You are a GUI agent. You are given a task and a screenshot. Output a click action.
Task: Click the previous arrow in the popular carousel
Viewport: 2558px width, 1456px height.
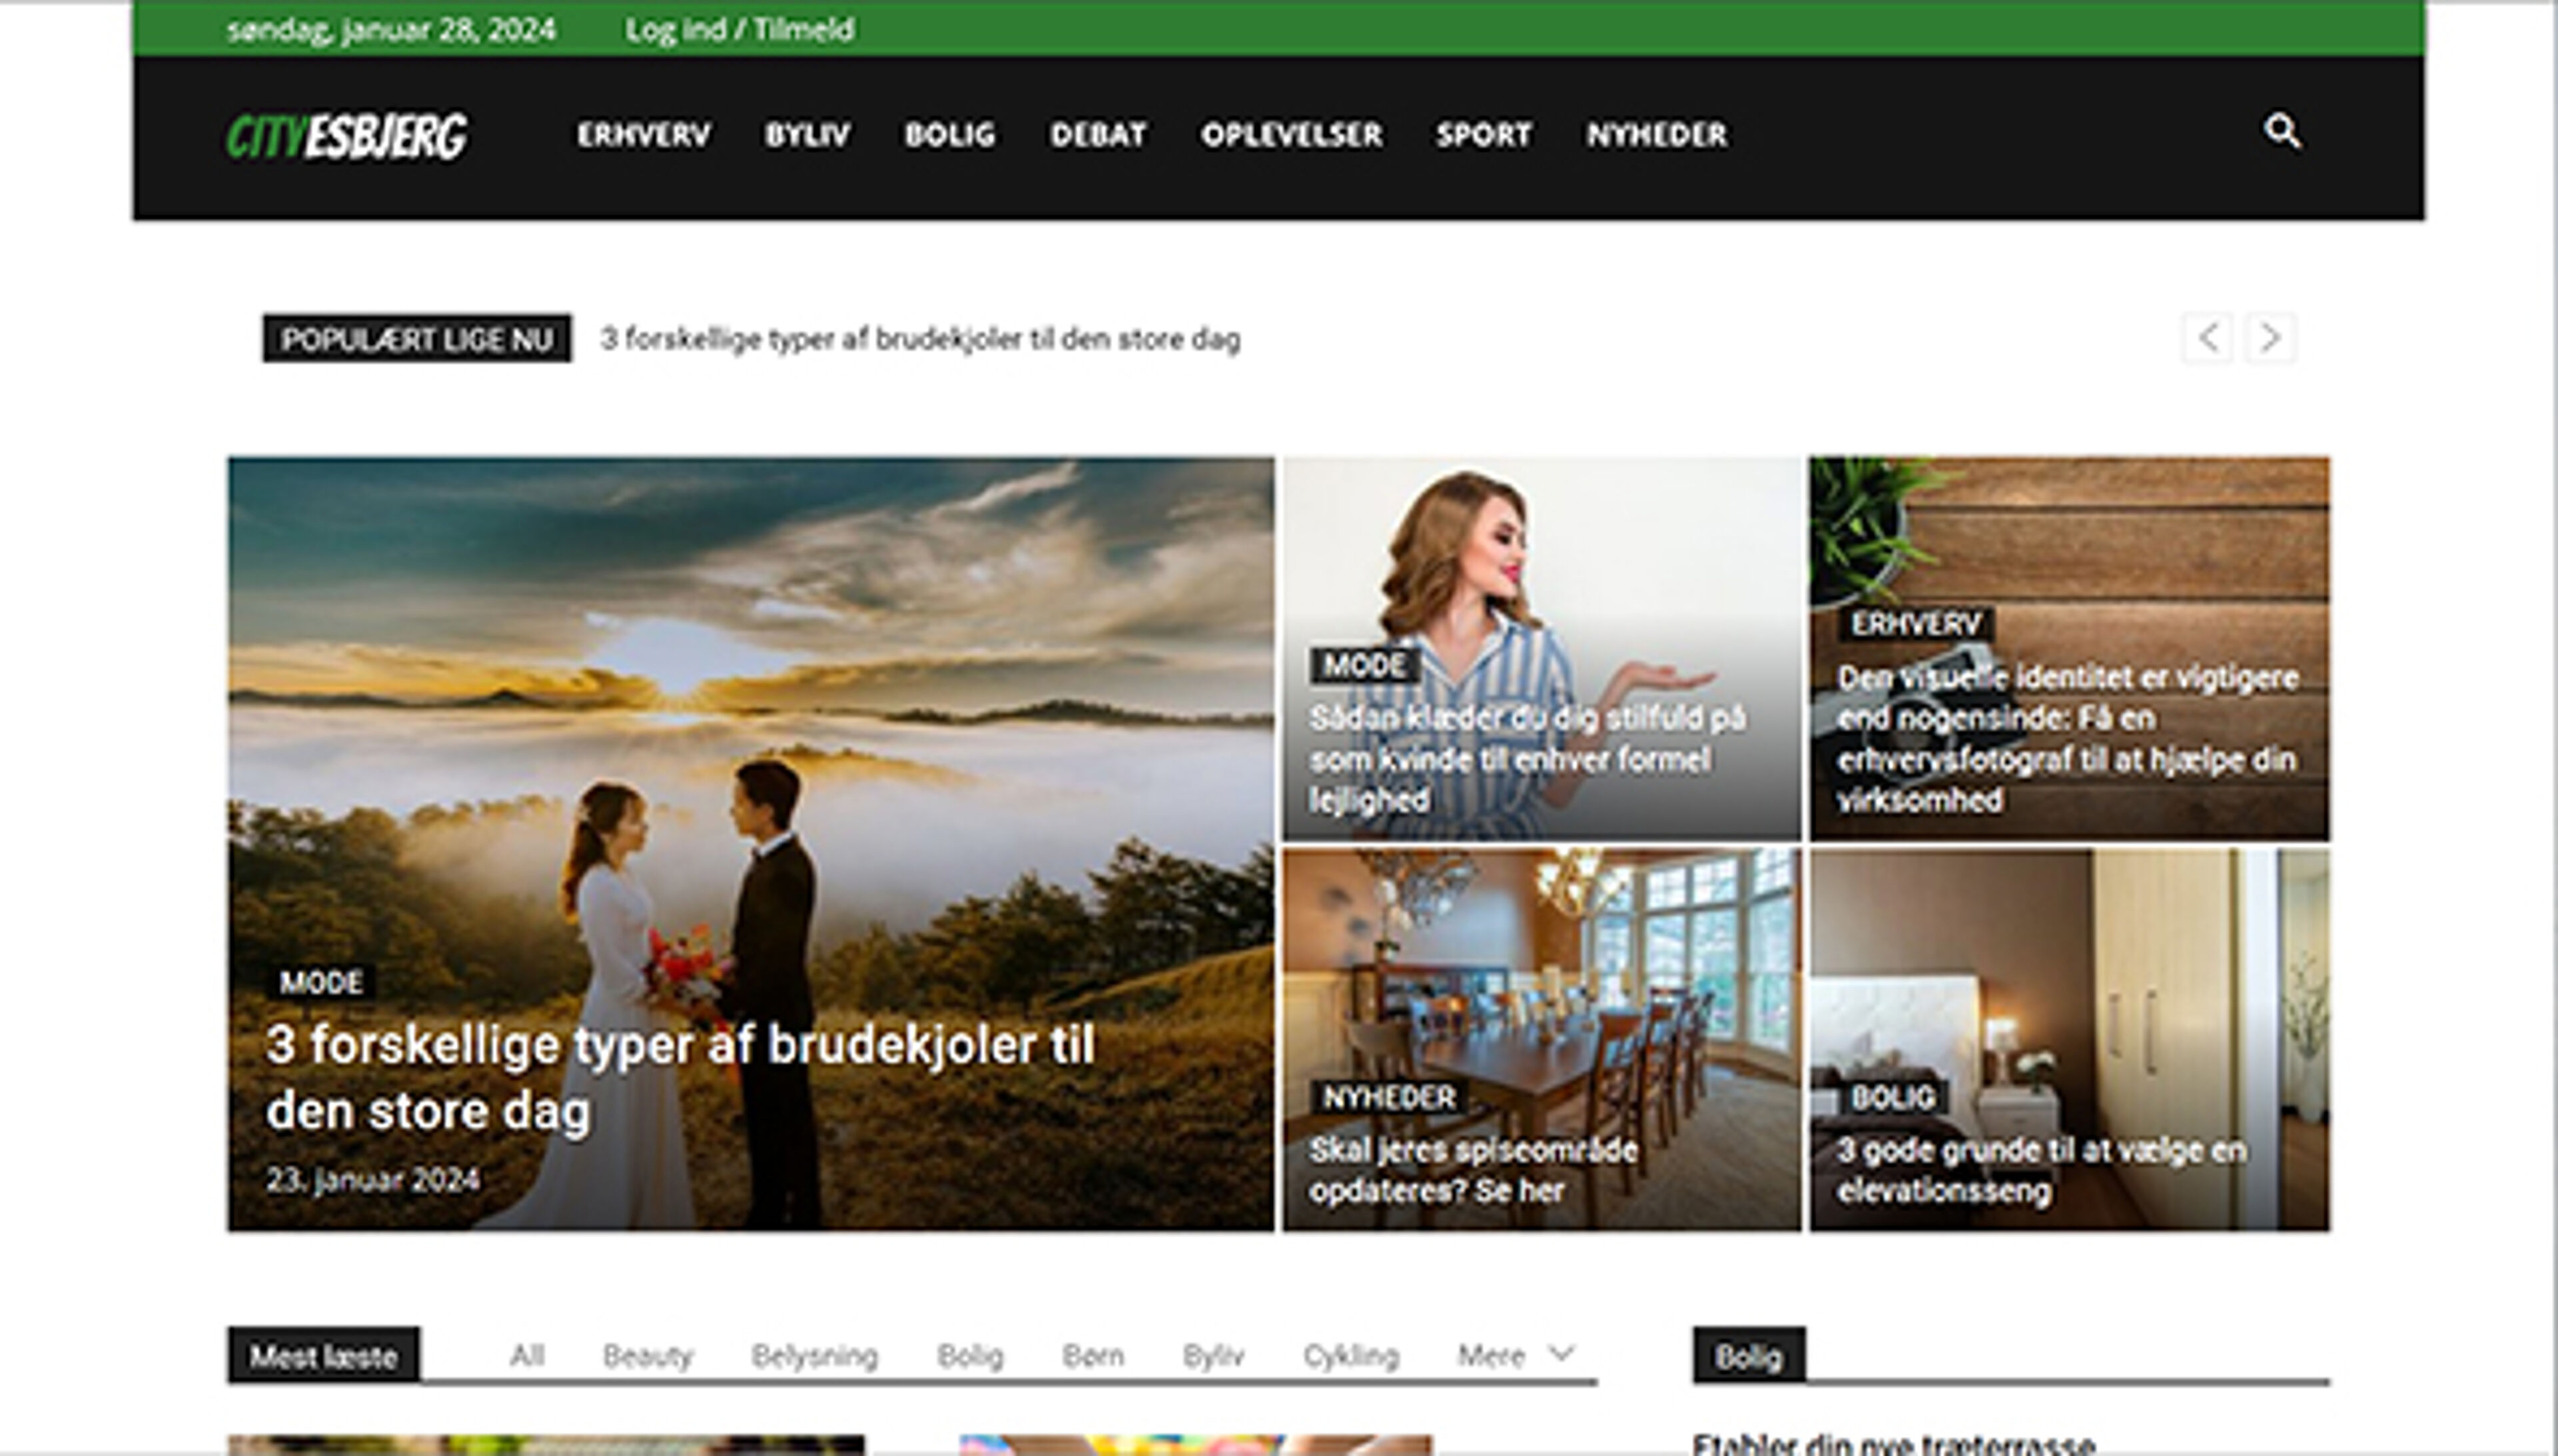(2208, 339)
